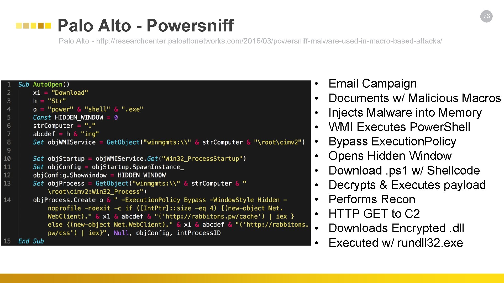This screenshot has width=504, height=283.
Task: Click Opens Hidden Window bullet
Action: pos(390,156)
